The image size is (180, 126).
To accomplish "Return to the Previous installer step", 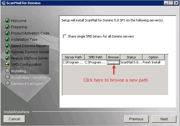I will (136, 119).
